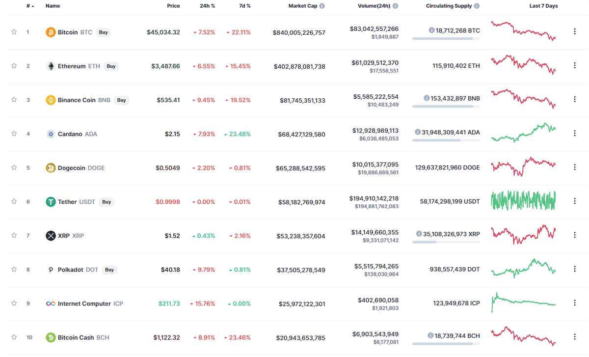589x357 pixels.
Task: Click the XRP black logo icon
Action: click(51, 236)
